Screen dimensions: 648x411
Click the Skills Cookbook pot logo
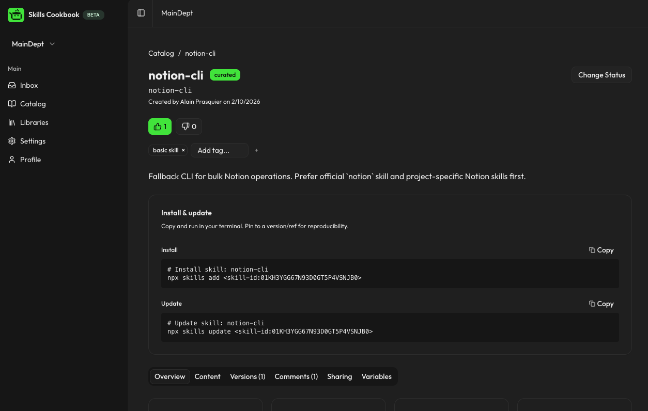coord(16,14)
